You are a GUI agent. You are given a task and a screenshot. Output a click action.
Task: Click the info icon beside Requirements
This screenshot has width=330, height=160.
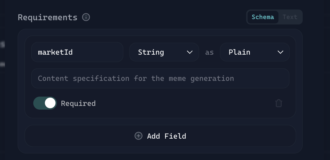86,17
